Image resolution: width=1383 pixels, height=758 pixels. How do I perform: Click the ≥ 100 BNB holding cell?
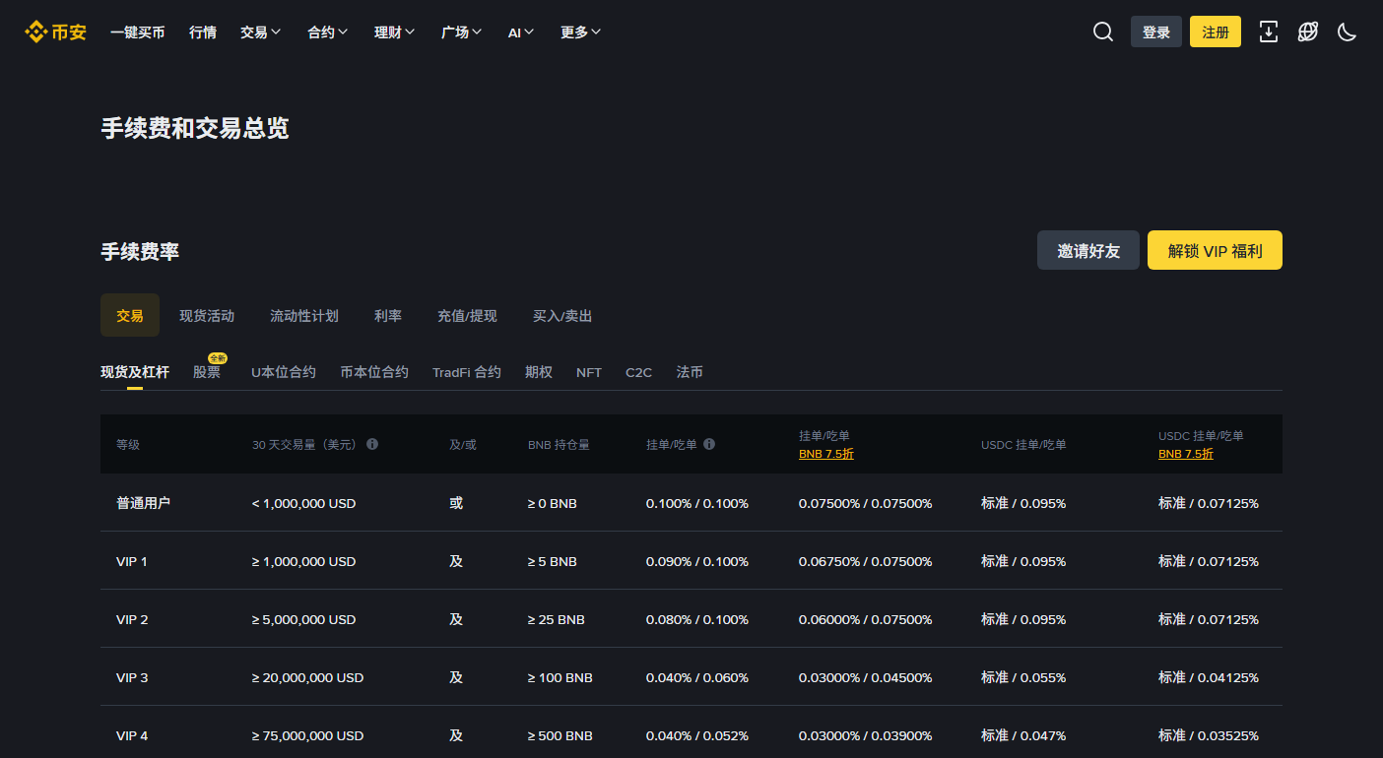pos(560,677)
